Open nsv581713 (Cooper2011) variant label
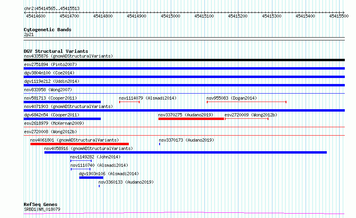Image resolution: width=356 pixels, height=218 pixels. [x=50, y=98]
